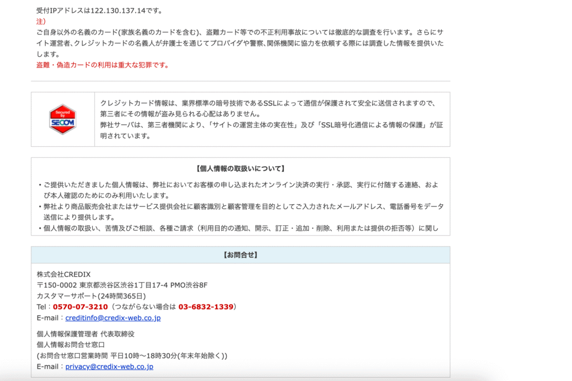
Task: Open the creditinfo@credix-web.co.jp email link
Action: click(x=113, y=317)
